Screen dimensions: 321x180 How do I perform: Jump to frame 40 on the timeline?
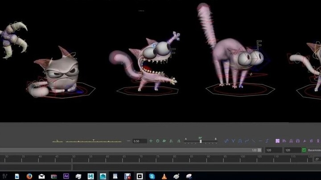[x=38, y=159]
